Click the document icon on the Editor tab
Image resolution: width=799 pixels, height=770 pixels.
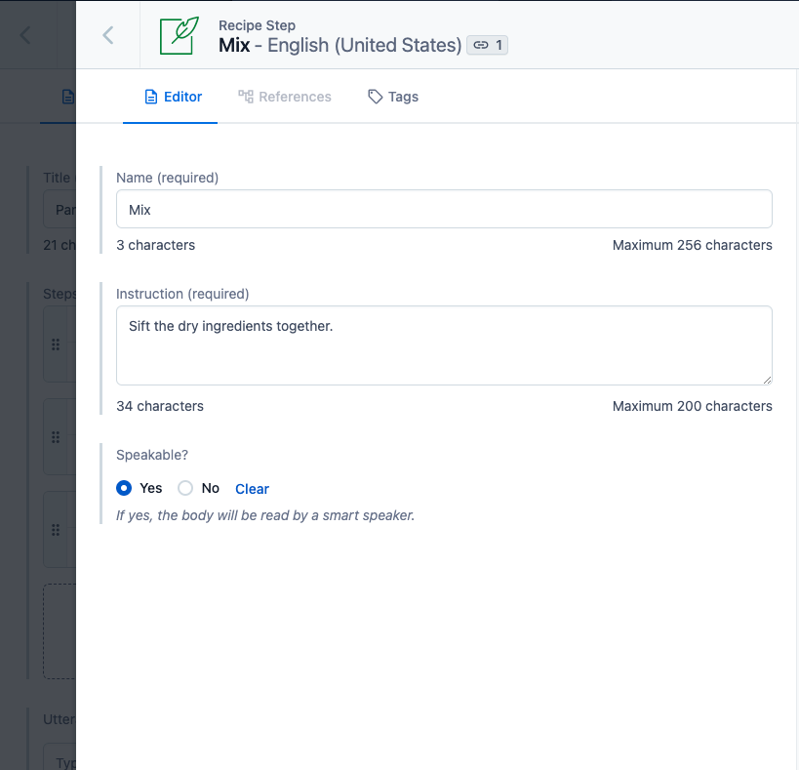coord(151,97)
